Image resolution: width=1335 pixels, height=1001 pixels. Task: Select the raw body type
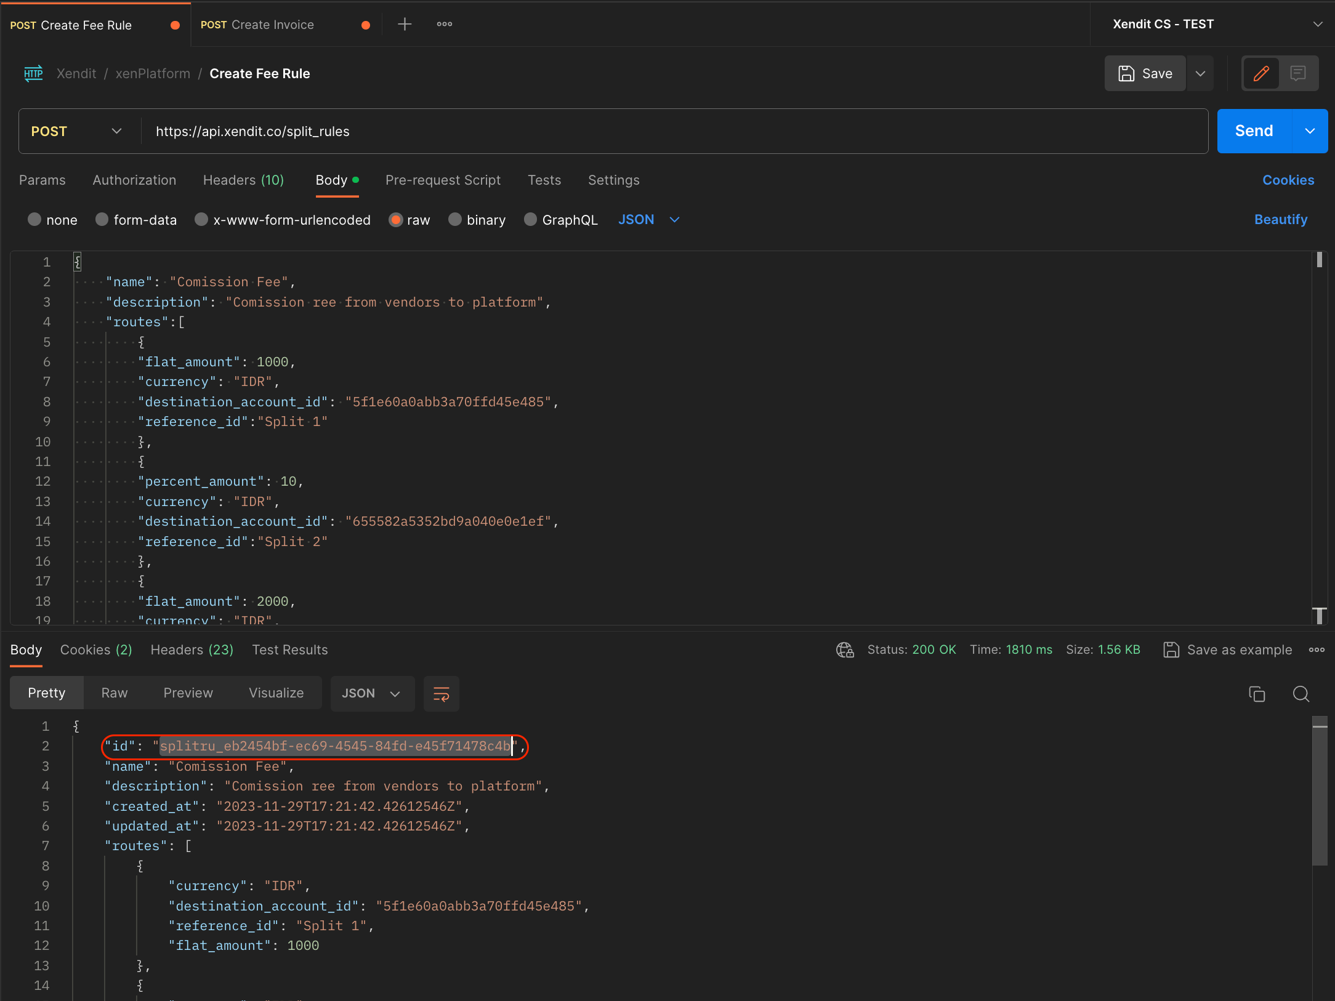pos(395,219)
